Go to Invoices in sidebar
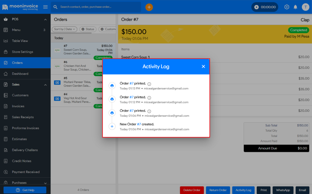312x194 pixels. 18,106
